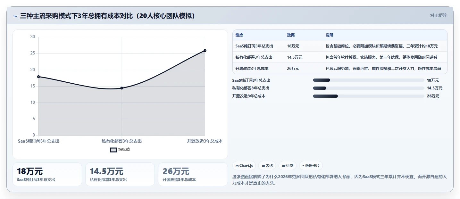Select the 进度 tag chip
Viewport: 460px width, 199px height.
(288, 166)
